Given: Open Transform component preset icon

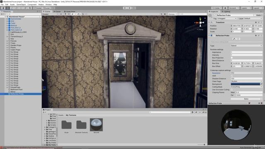Looking at the screenshot, I should (259, 22).
